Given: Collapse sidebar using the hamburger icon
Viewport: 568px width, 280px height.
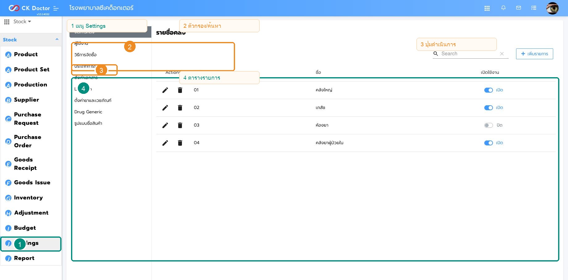Looking at the screenshot, I should pyautogui.click(x=56, y=8).
